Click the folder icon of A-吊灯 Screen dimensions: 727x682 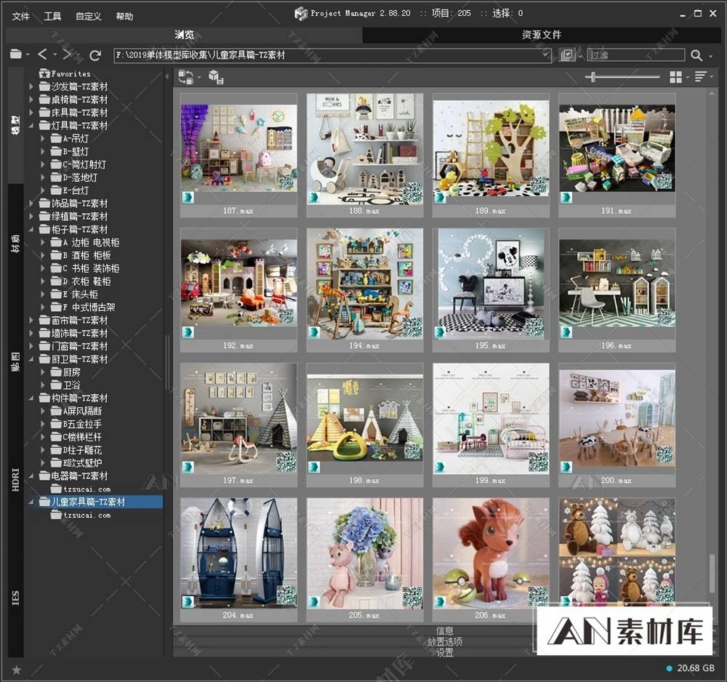coord(56,138)
